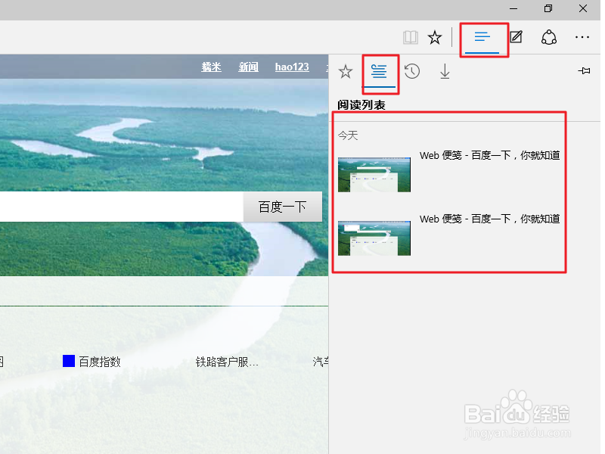Switch to Reading list tab in Hub
The width and height of the screenshot is (605, 454).
379,71
